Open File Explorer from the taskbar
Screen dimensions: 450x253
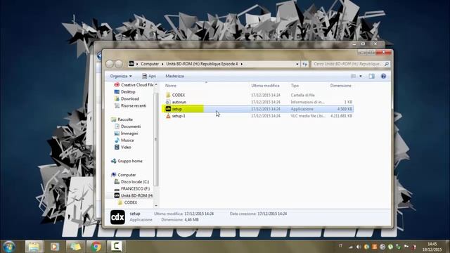coord(34,247)
